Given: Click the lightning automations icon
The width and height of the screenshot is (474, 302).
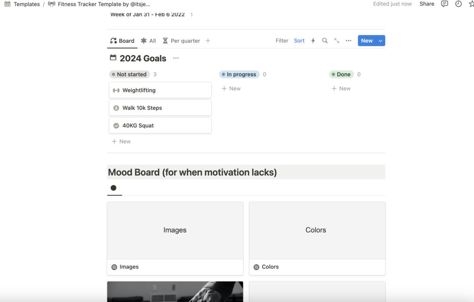Looking at the screenshot, I should click(313, 41).
